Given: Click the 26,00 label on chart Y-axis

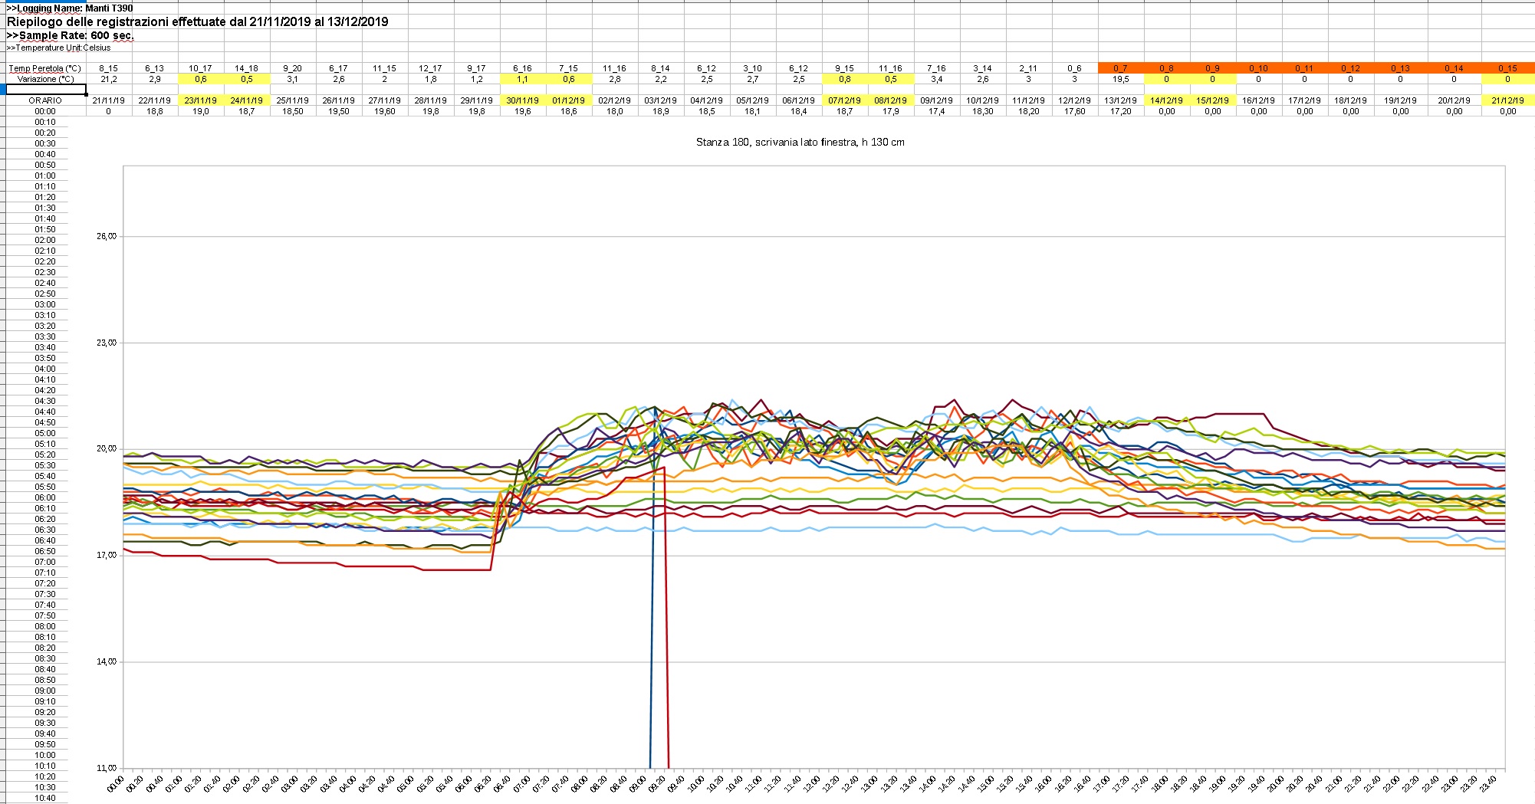Looking at the screenshot, I should (107, 236).
